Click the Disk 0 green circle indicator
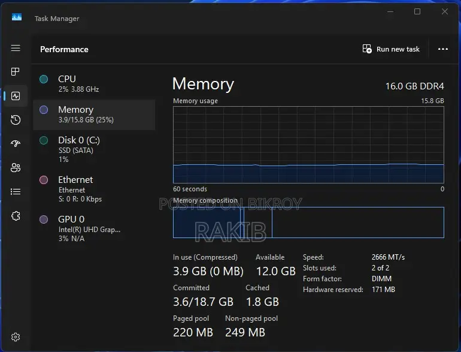This screenshot has width=461, height=352. click(x=44, y=140)
